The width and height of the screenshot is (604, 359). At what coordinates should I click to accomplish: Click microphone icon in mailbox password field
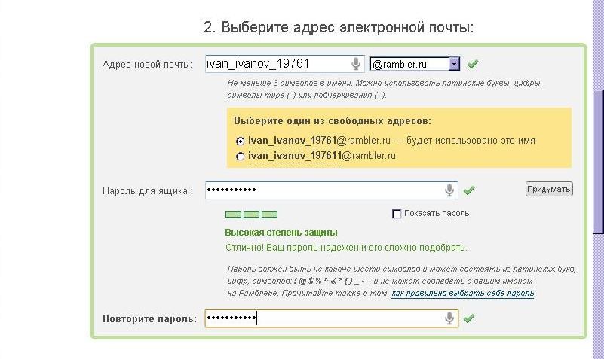[449, 190]
